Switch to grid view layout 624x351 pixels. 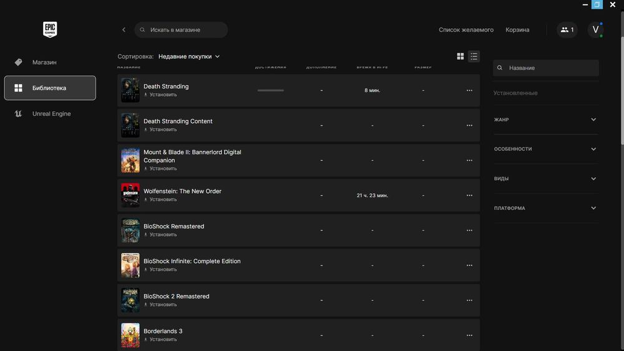(x=461, y=56)
